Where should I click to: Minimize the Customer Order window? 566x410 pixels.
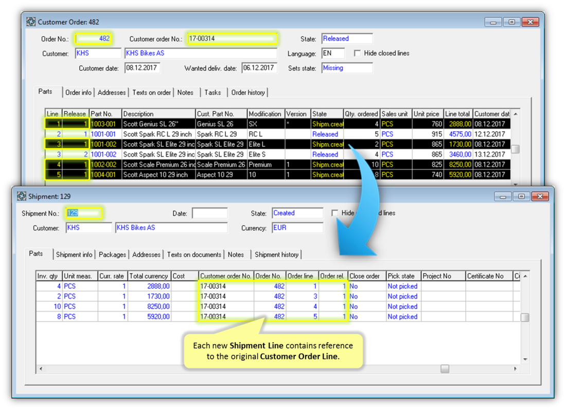tap(493, 22)
